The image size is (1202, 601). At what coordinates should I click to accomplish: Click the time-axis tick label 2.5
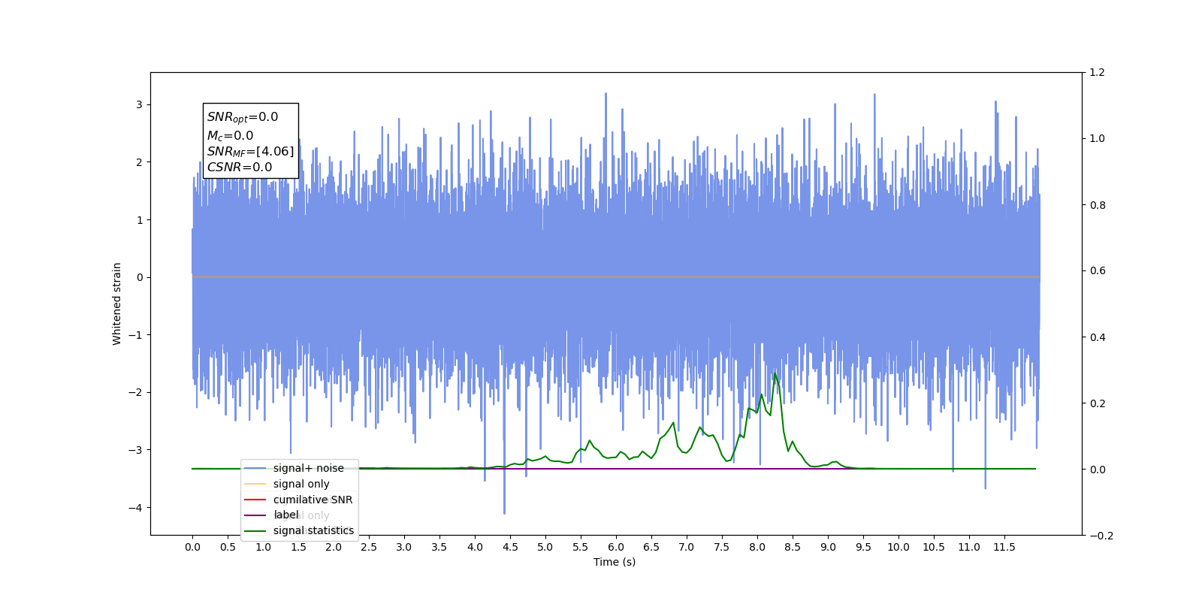coord(369,547)
